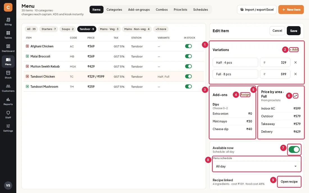309x193 pixels.
Task: Open the Menu schedule All day dropdown
Action: click(256, 166)
